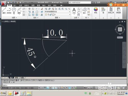This screenshot has height=96, width=128.
Task: Open the Clipboard (剪贴板) panel icon
Action: (x=119, y=10)
